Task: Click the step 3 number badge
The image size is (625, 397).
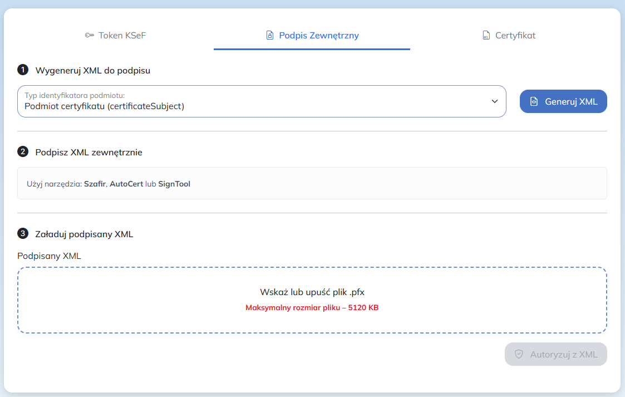Action: click(x=23, y=234)
